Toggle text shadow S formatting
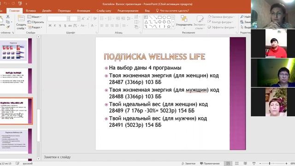The image size is (295, 166). pos(65,26)
